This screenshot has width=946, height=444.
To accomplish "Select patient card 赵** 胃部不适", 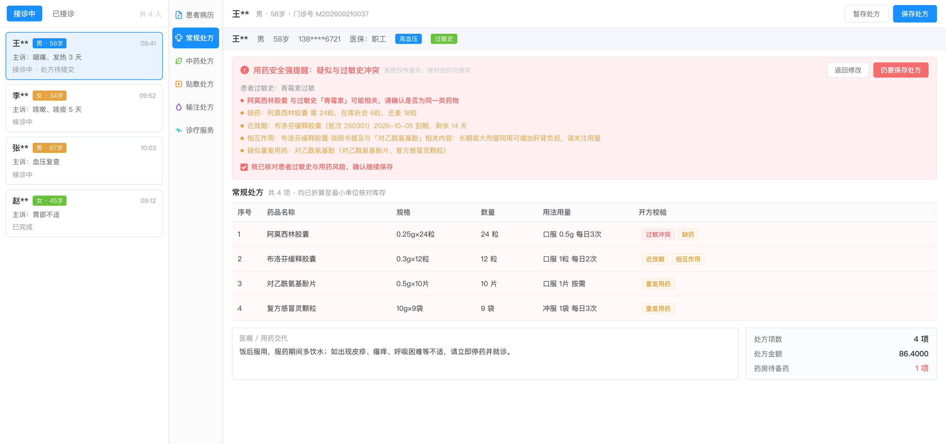I will pyautogui.click(x=84, y=213).
